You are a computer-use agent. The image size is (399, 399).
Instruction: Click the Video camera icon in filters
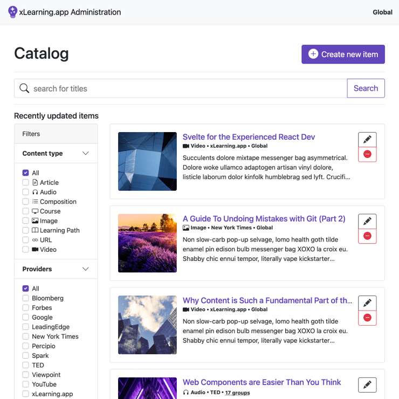[35, 249]
